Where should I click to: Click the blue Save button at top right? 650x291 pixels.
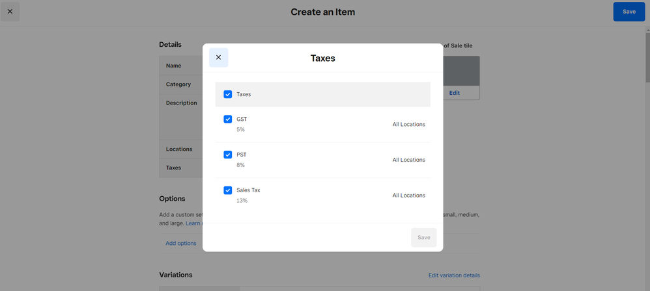click(x=629, y=12)
